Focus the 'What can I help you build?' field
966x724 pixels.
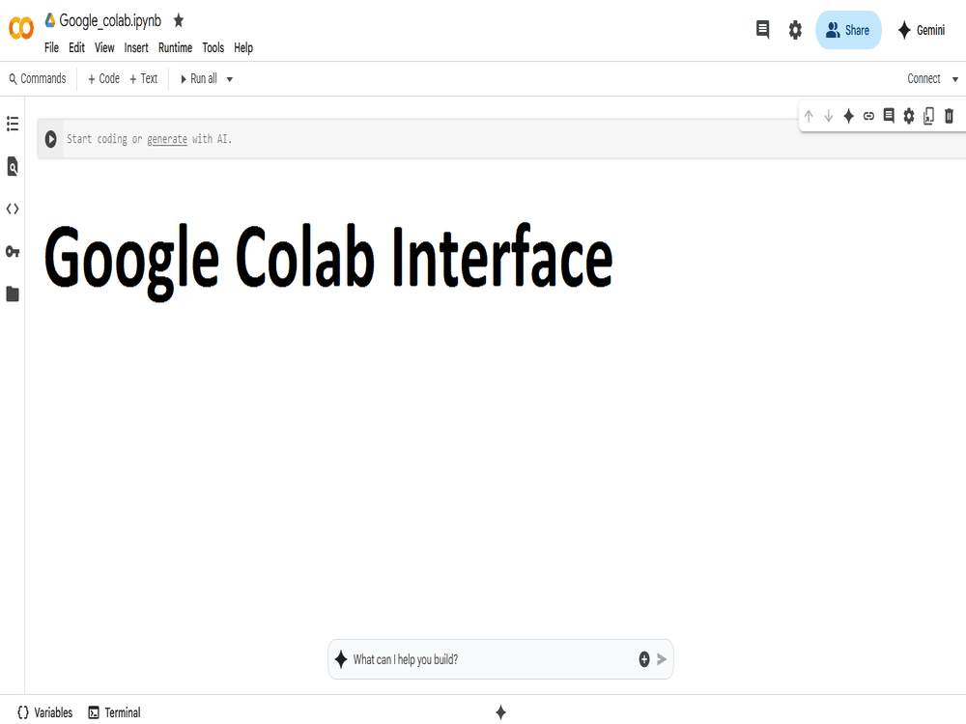pyautogui.click(x=488, y=659)
